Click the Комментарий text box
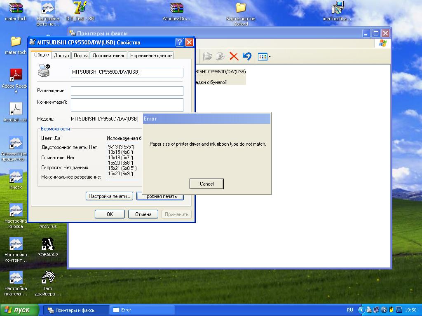The width and height of the screenshot is (422, 316). [127, 105]
